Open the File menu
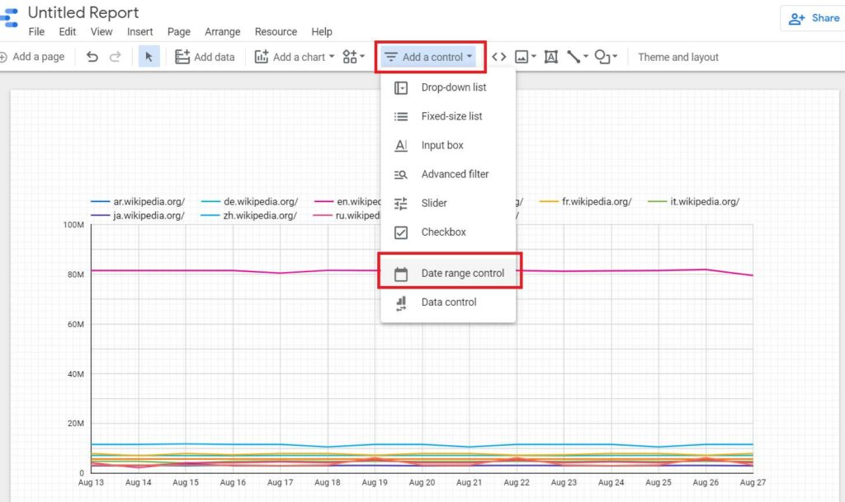This screenshot has height=502, width=845. [x=36, y=32]
